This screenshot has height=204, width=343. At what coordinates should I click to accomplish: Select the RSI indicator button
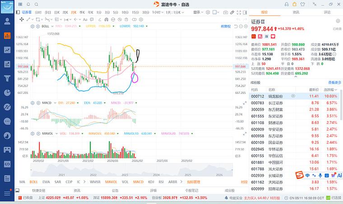[161, 182]
